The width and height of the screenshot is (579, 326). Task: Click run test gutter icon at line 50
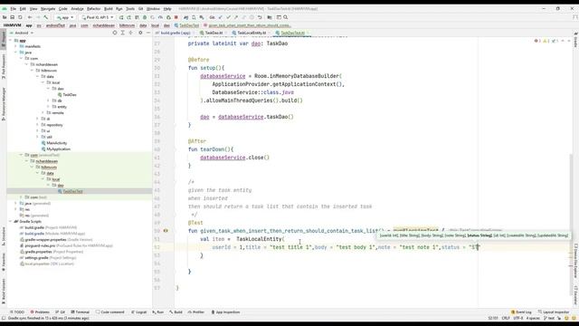click(x=166, y=231)
